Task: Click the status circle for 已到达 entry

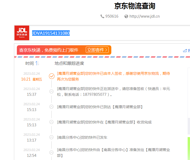Action: (52, 107)
